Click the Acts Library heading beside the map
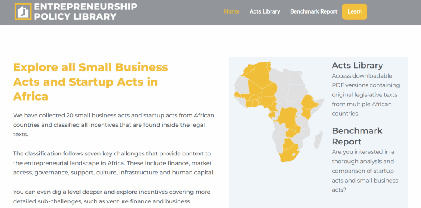Viewport: 421px width, 208px height. pyautogui.click(x=357, y=65)
